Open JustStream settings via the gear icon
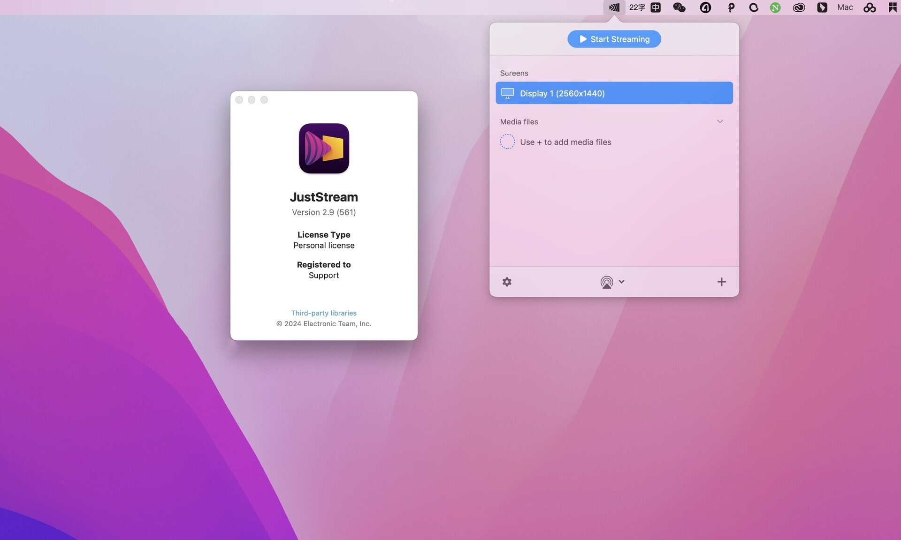This screenshot has height=540, width=901. click(507, 282)
